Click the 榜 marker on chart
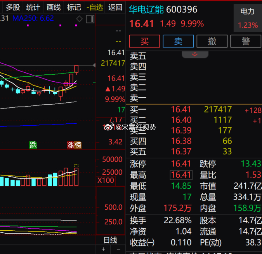The height and width of the screenshot is (254, 262). point(78,145)
